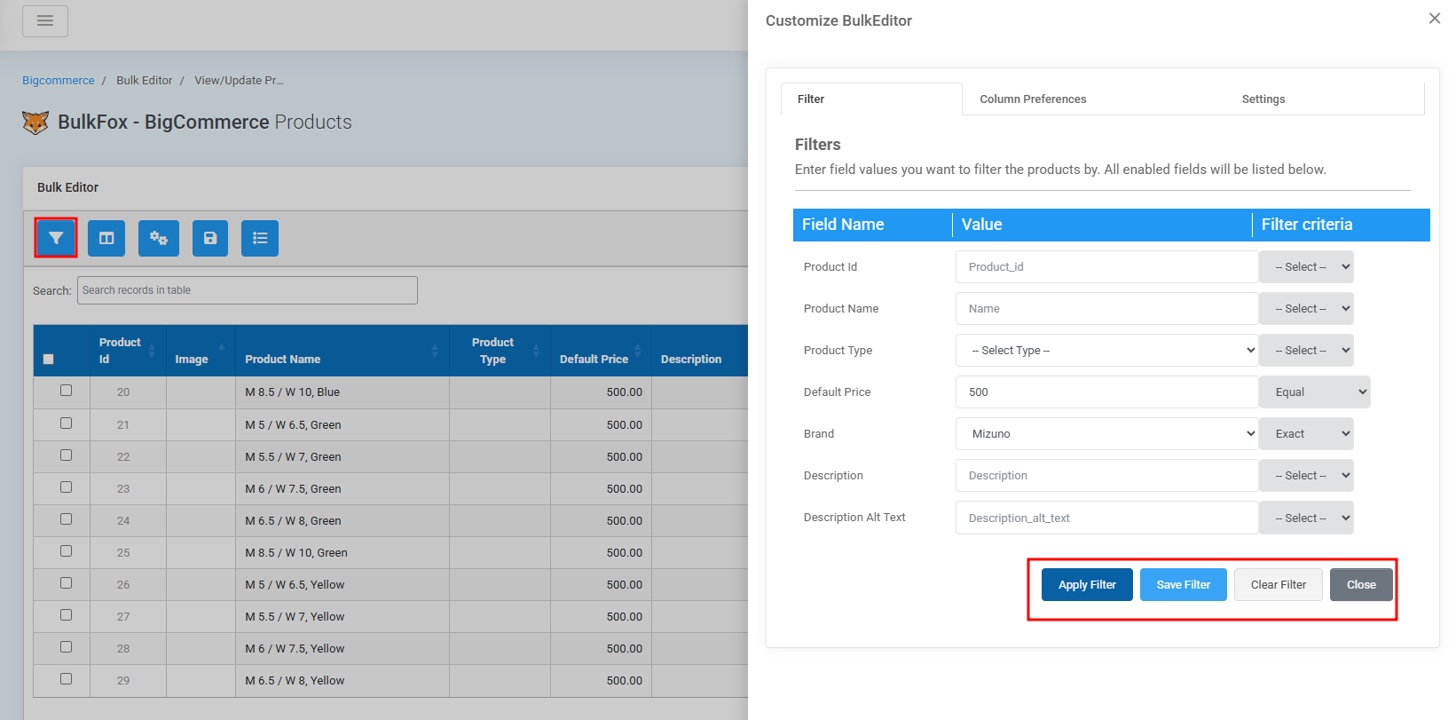Viewport: 1456px width, 720px height.
Task: Click the gray Close button
Action: click(1361, 585)
